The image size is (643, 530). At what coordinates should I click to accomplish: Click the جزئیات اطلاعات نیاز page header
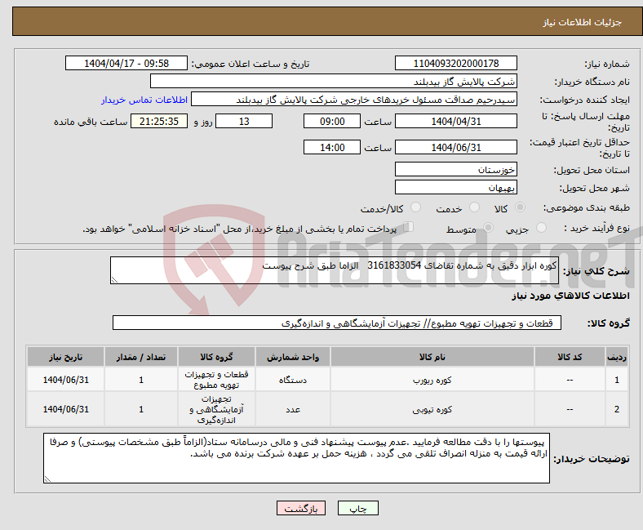(x=583, y=22)
